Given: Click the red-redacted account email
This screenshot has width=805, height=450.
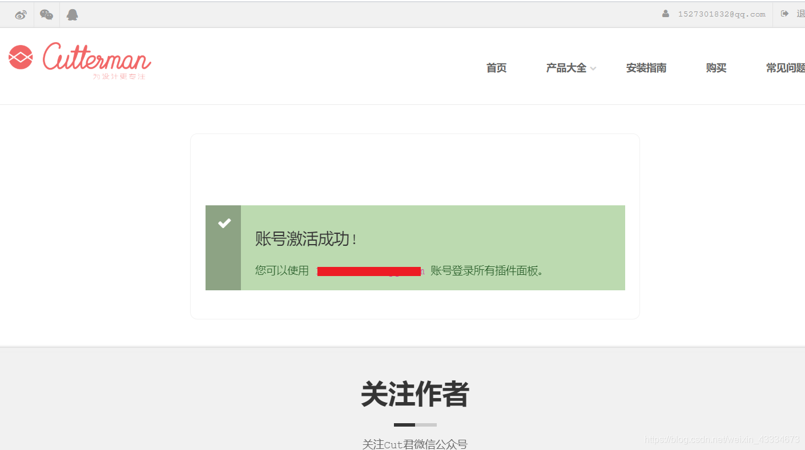Looking at the screenshot, I should point(370,271).
